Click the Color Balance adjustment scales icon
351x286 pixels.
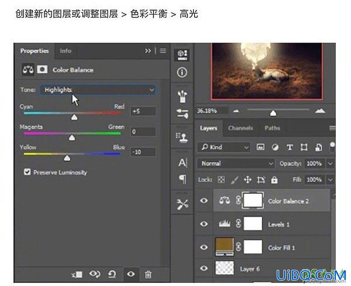coord(28,69)
